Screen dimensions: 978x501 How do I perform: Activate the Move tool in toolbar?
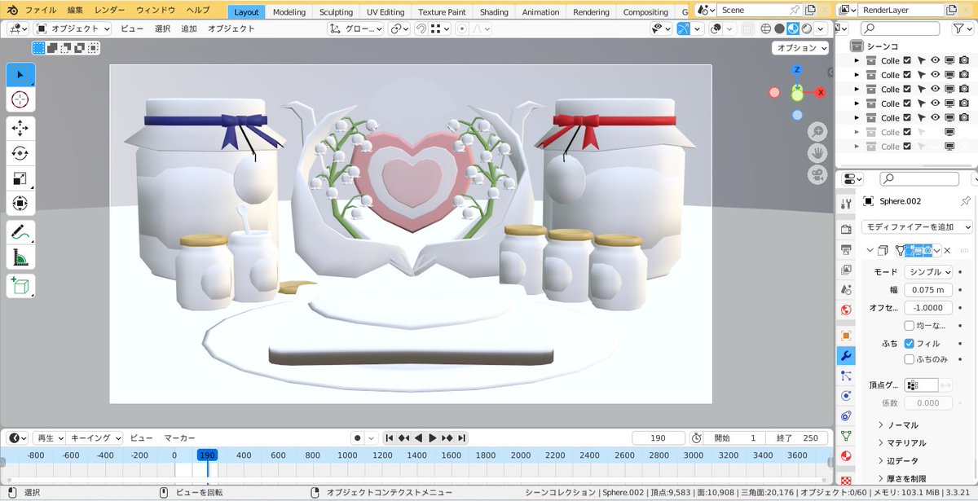pos(20,128)
